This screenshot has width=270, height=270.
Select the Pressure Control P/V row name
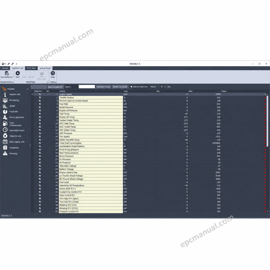click(x=91, y=212)
